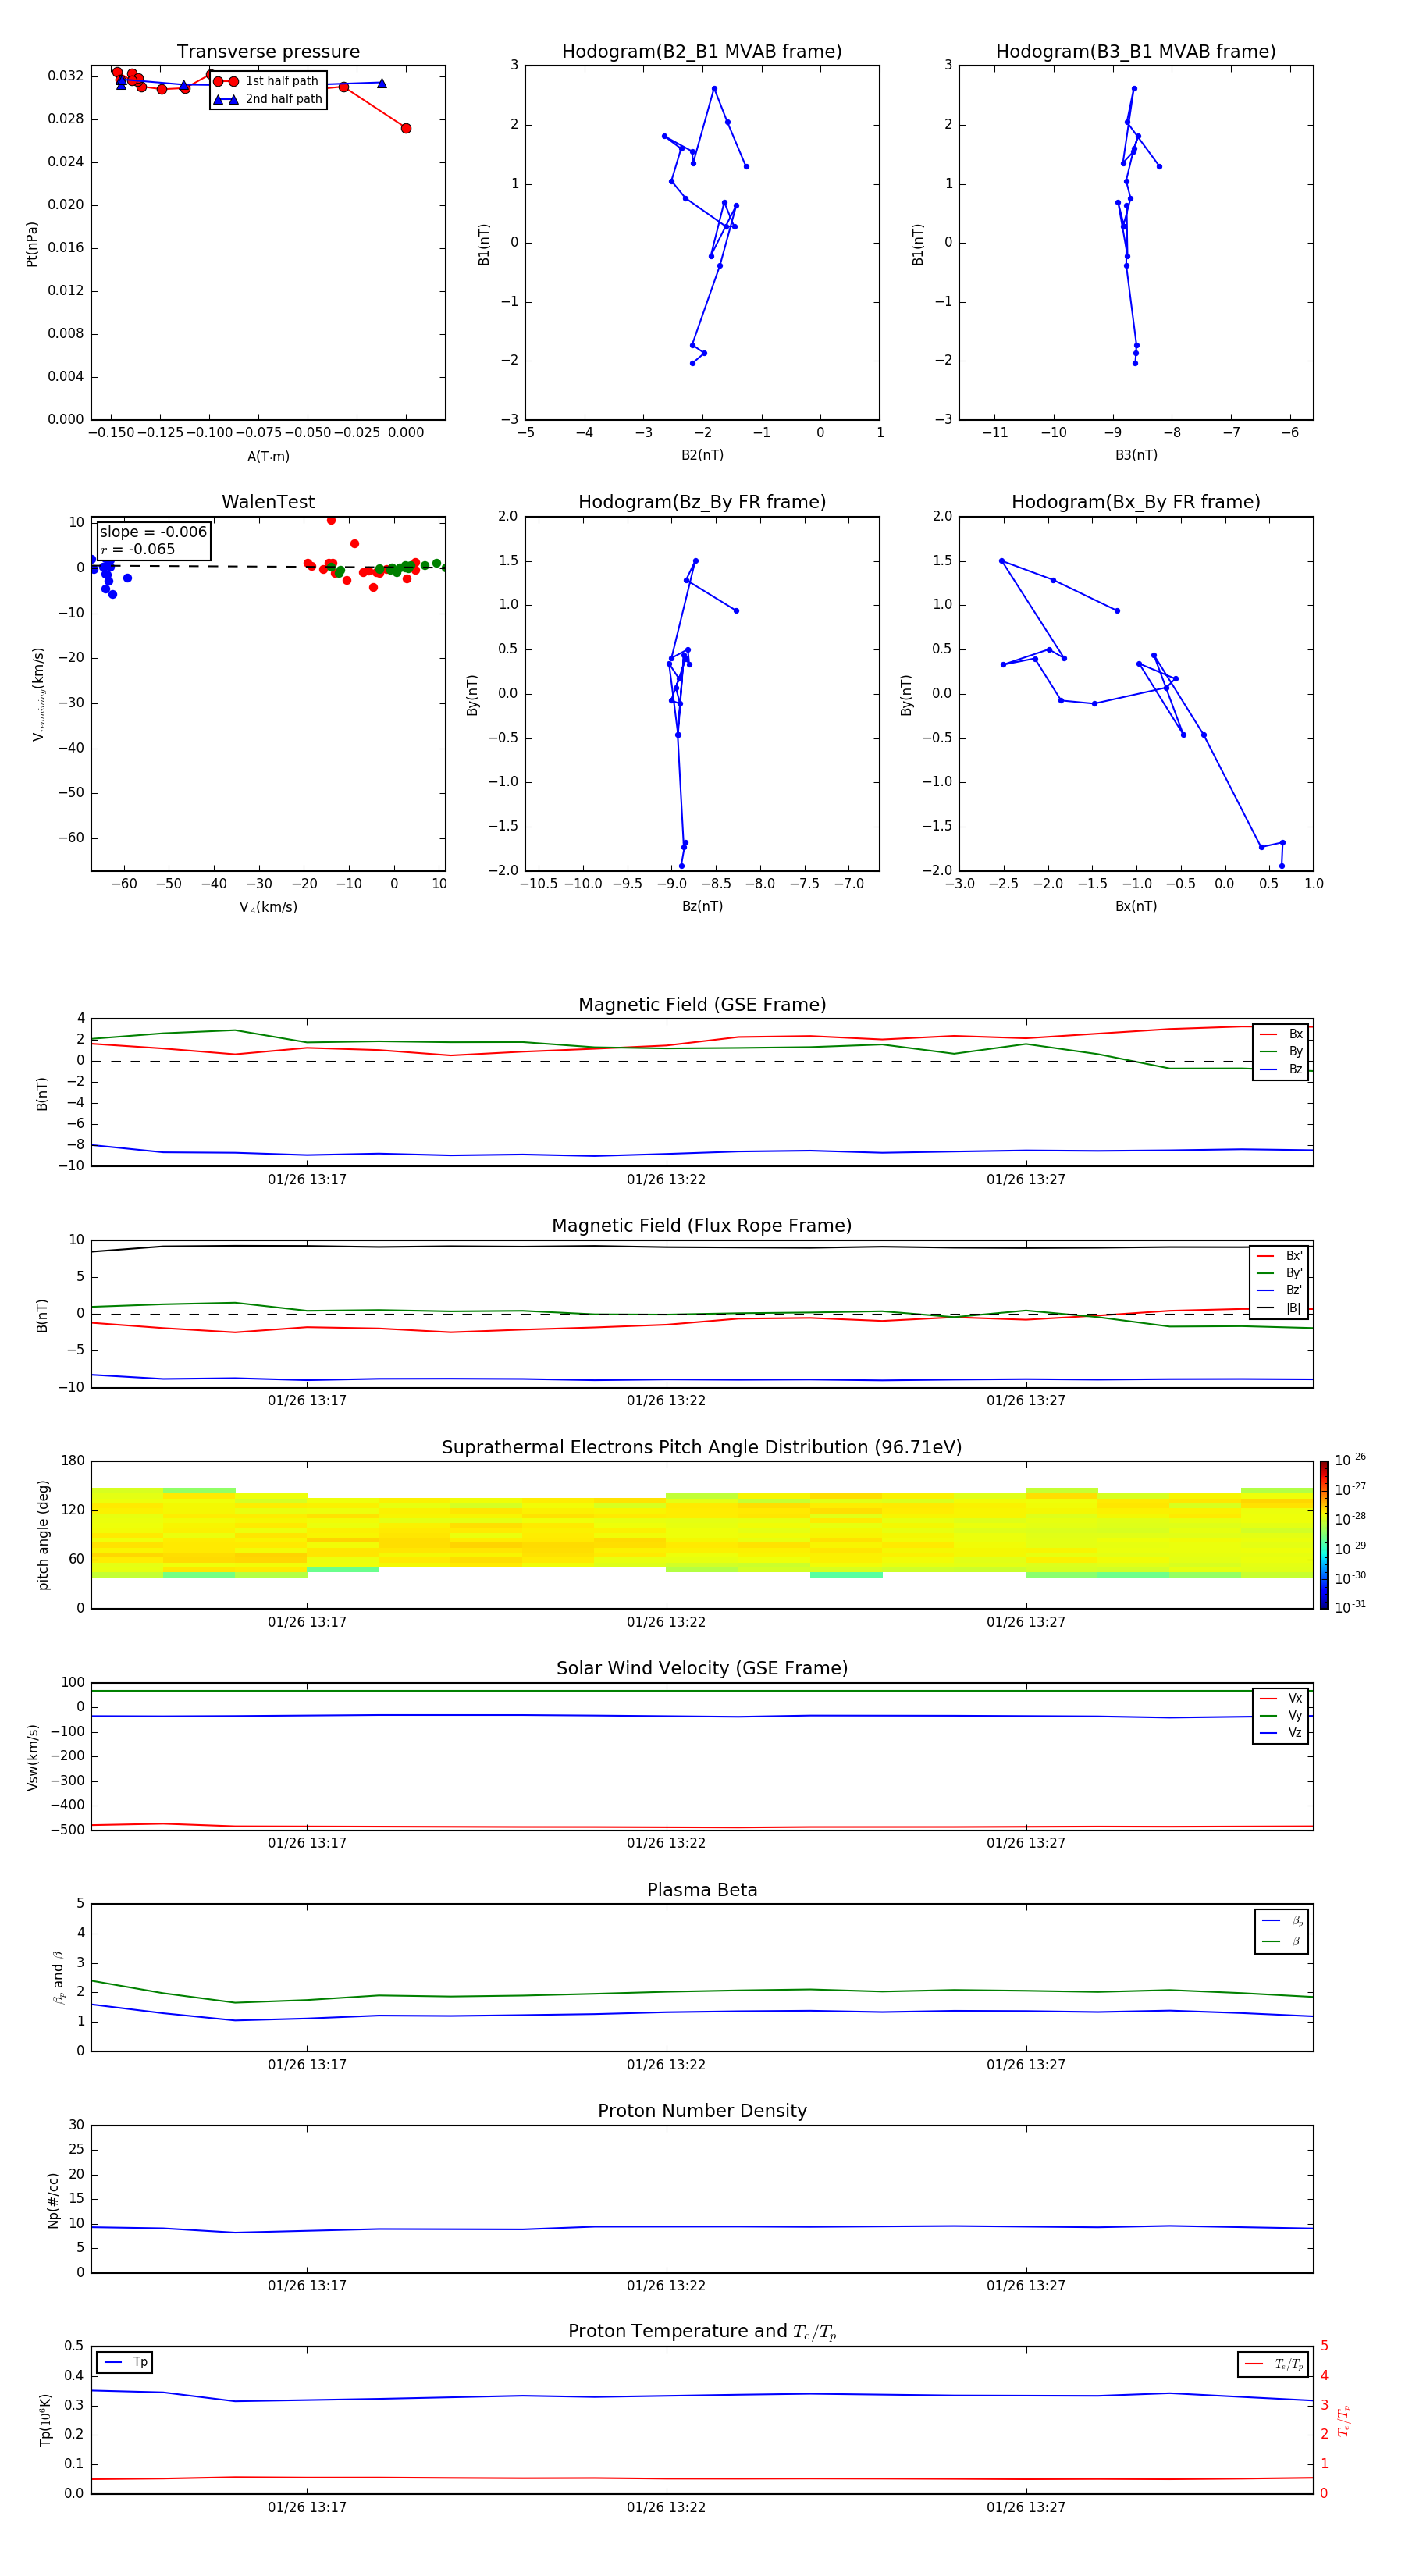Click the "Magnetic Field (GSE Frame)" title

[702, 1005]
